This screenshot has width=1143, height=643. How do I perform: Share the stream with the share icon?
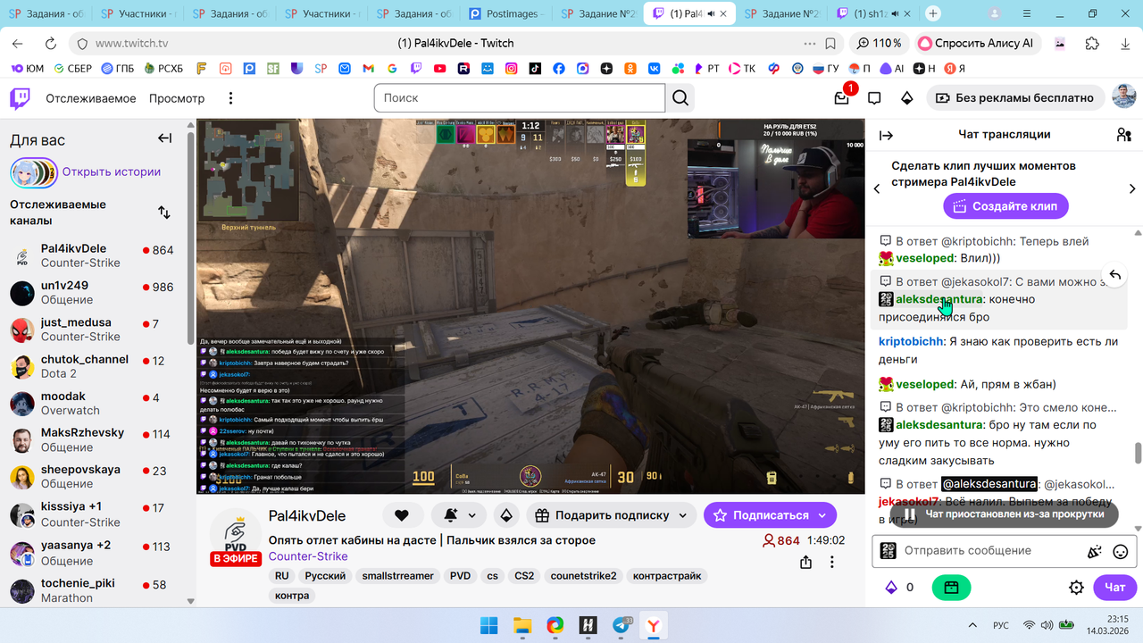[x=806, y=562]
